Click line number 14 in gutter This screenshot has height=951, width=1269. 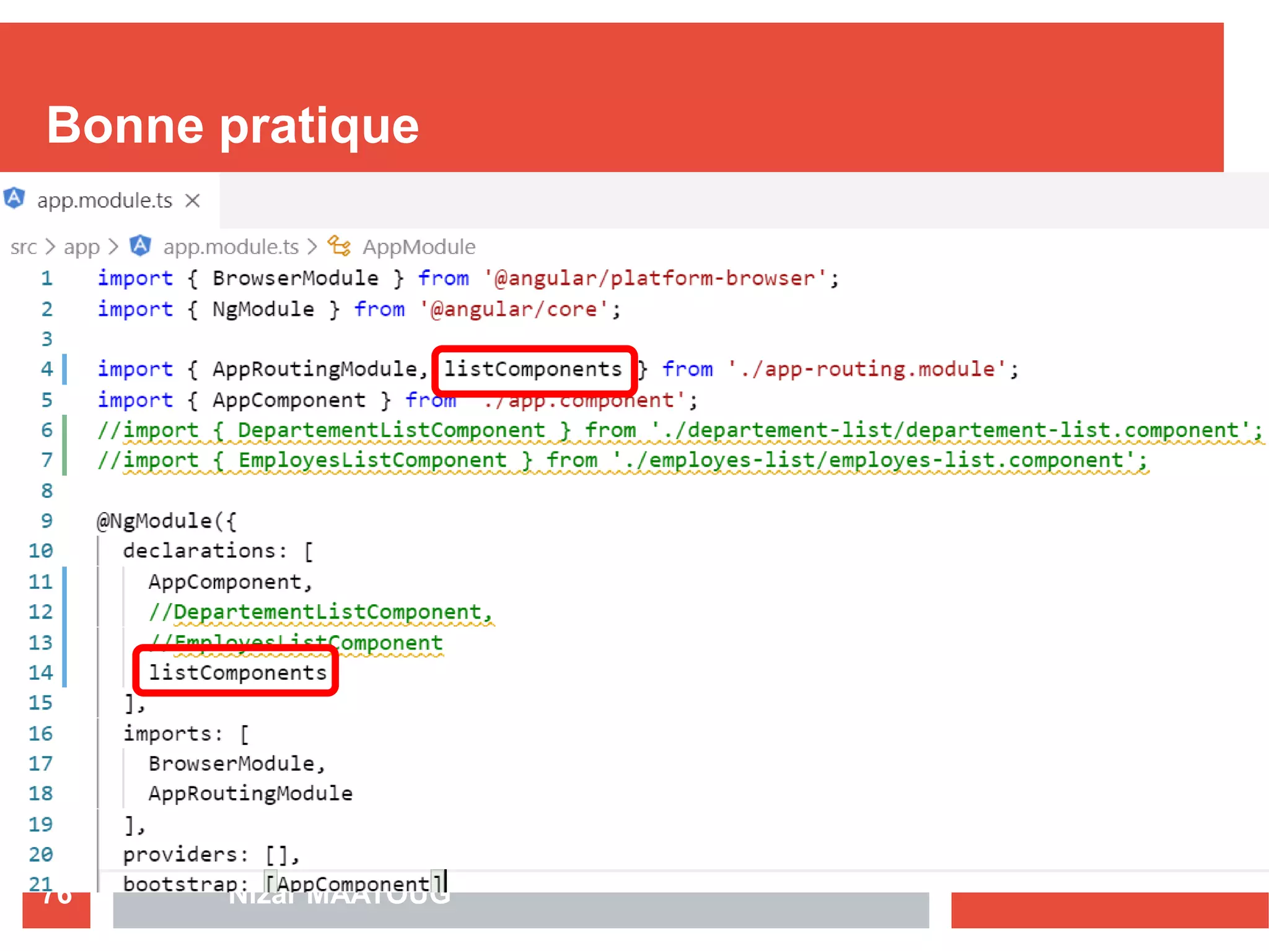click(41, 672)
